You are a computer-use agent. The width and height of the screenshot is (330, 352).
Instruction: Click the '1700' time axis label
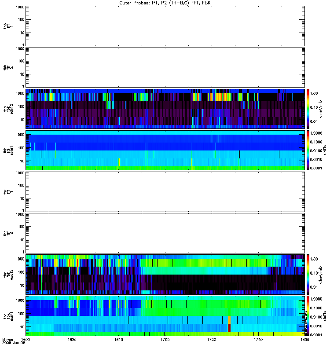[165, 340]
